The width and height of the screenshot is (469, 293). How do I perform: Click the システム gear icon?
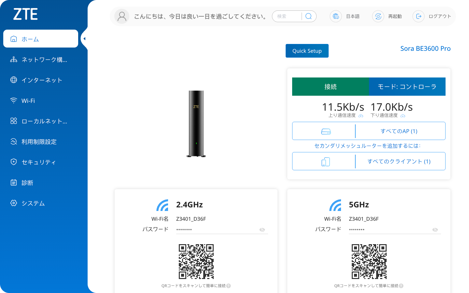13,203
